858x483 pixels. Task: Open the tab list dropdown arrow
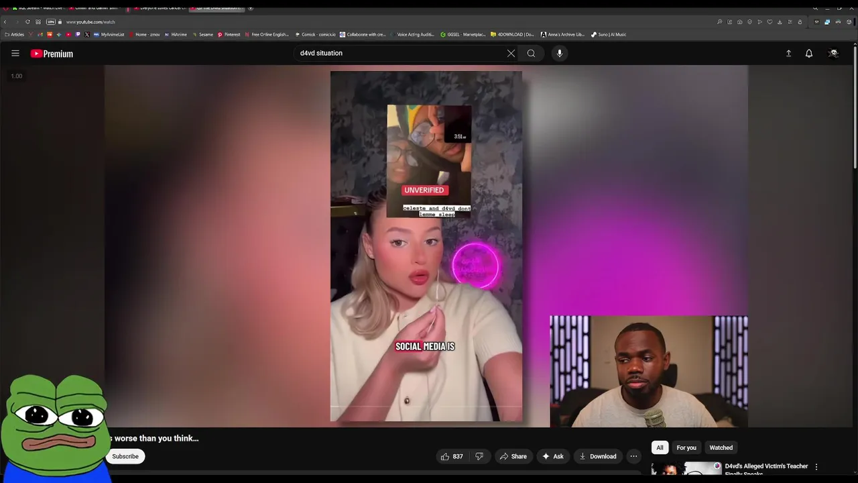tap(251, 8)
